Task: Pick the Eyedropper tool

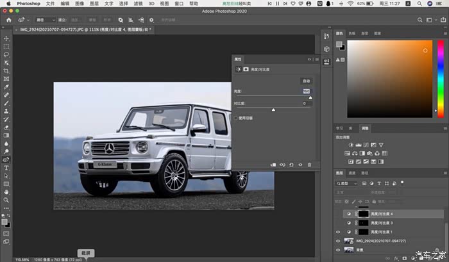Action: [6, 86]
